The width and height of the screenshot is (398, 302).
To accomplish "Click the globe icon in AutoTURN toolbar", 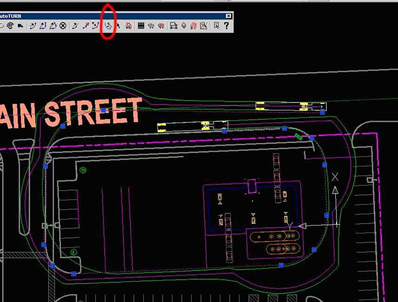I will point(10,26).
